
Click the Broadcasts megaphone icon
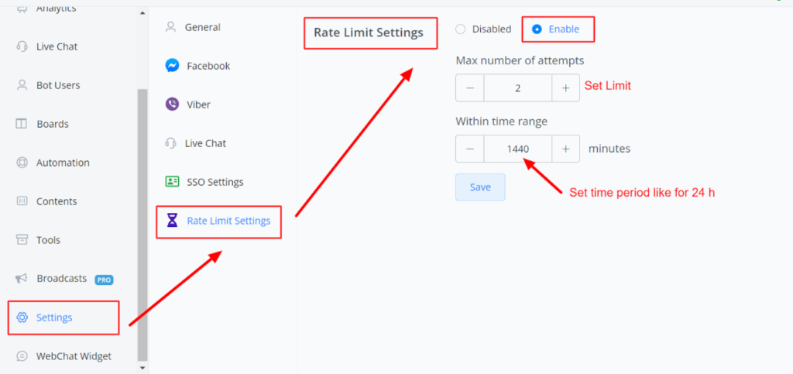(x=22, y=279)
